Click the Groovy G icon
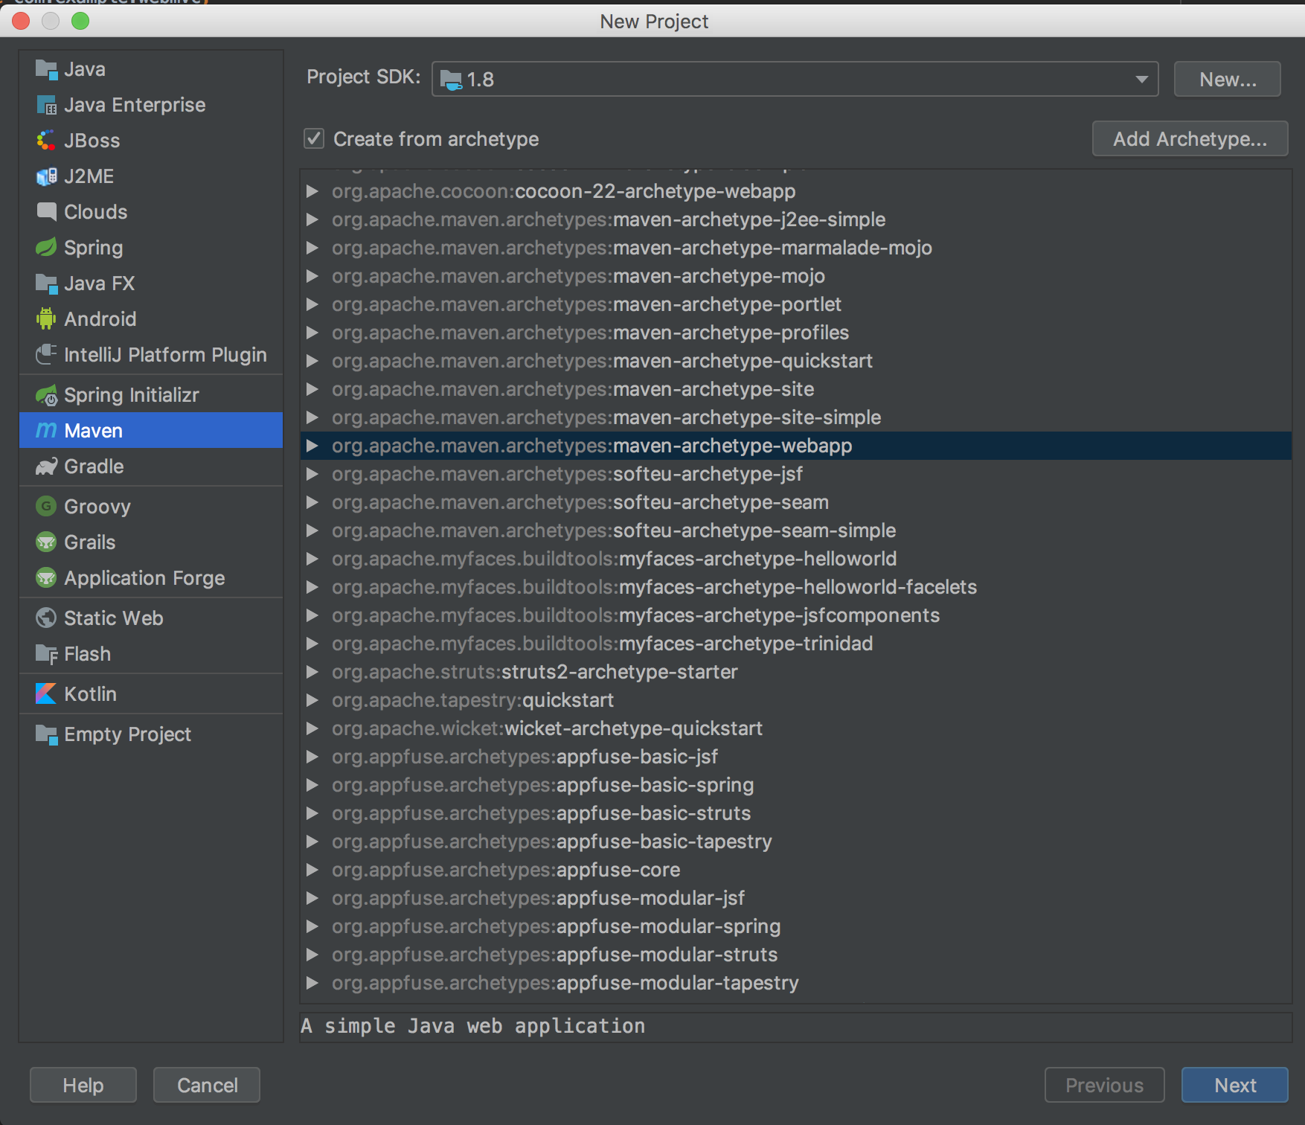 pos(46,507)
